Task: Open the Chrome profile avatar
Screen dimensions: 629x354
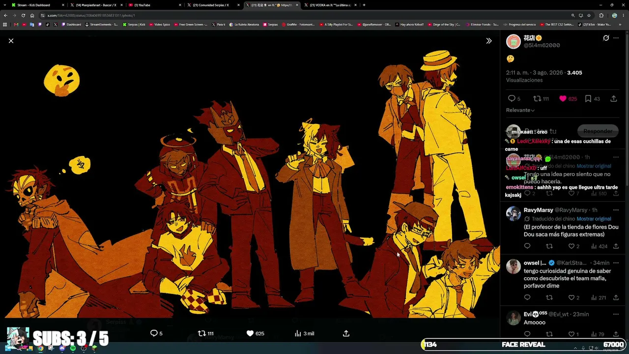Action: 614,15
